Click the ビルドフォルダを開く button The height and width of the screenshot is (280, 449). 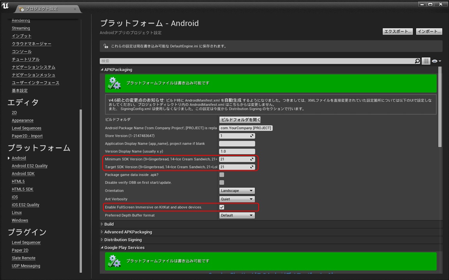click(240, 120)
